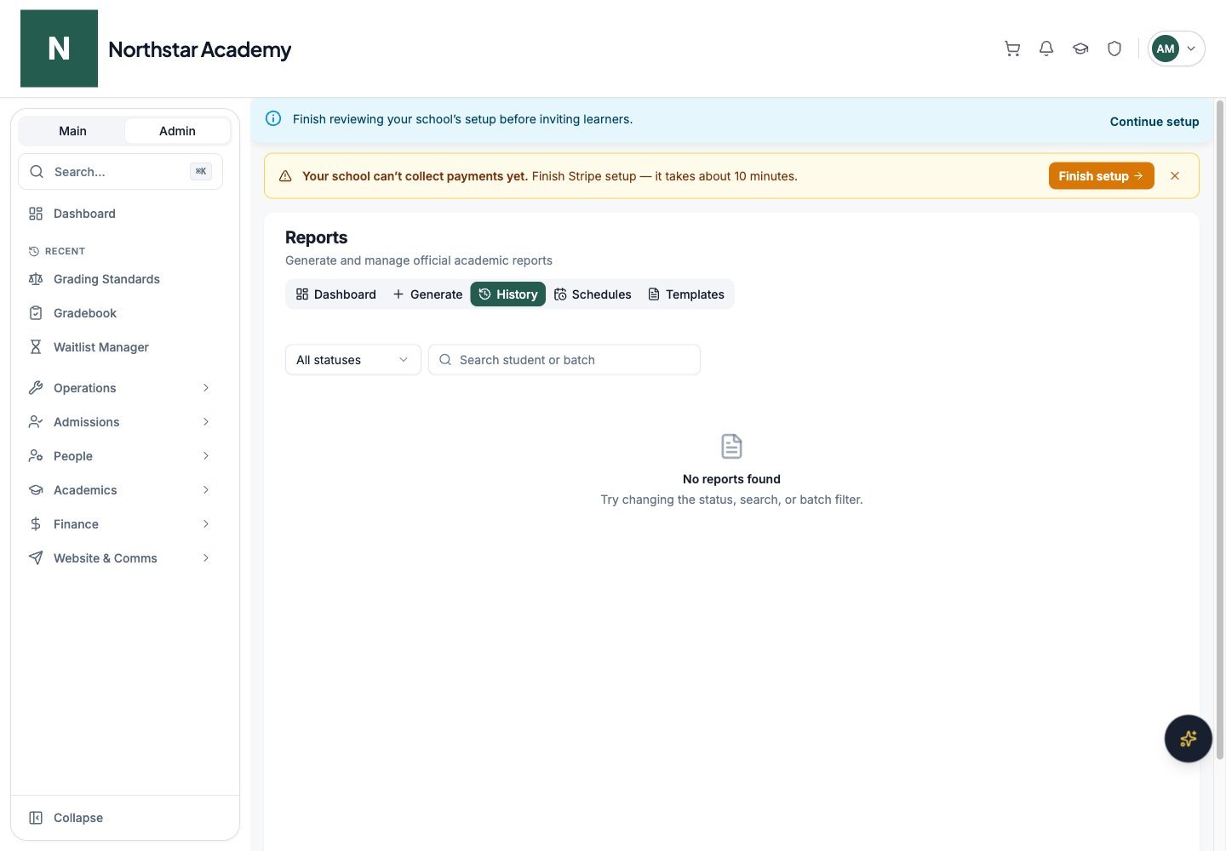1226x851 pixels.
Task: Expand the Admissions section
Action: pos(120,422)
